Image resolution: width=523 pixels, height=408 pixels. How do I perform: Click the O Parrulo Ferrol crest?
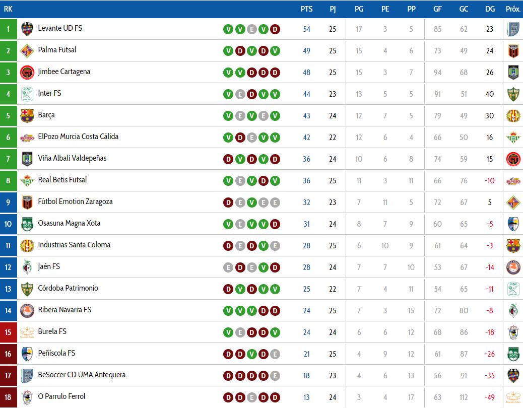tap(27, 397)
